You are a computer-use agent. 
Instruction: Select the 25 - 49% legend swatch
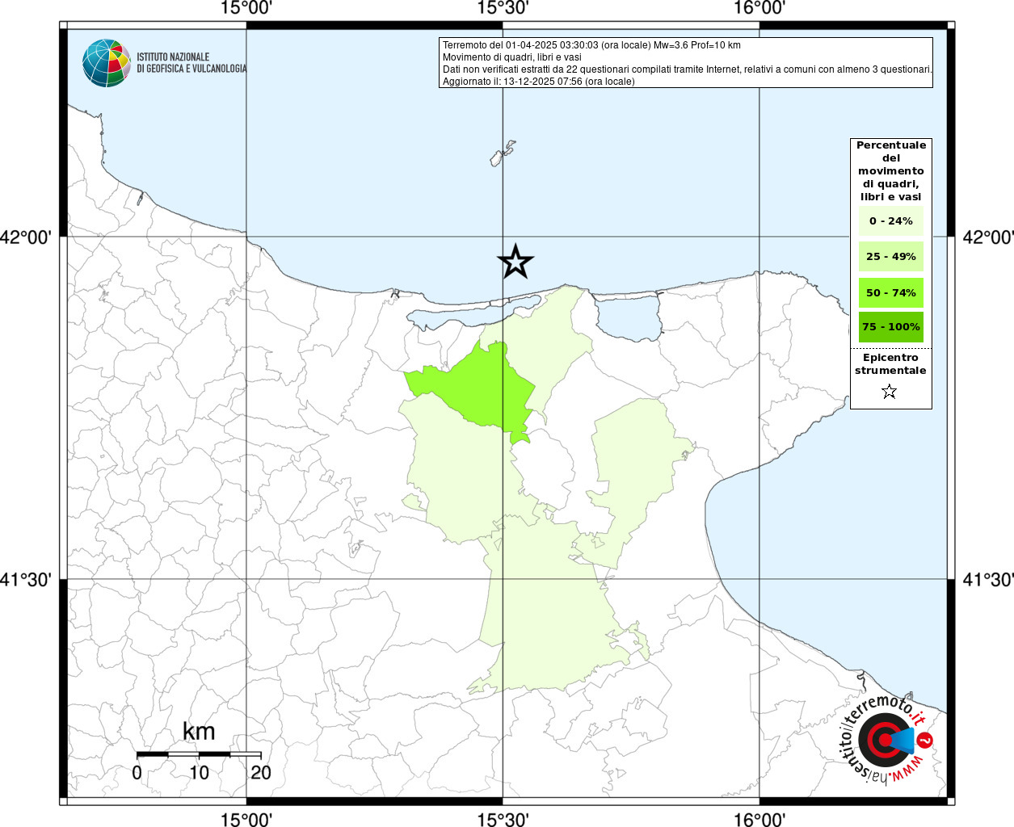pos(891,257)
